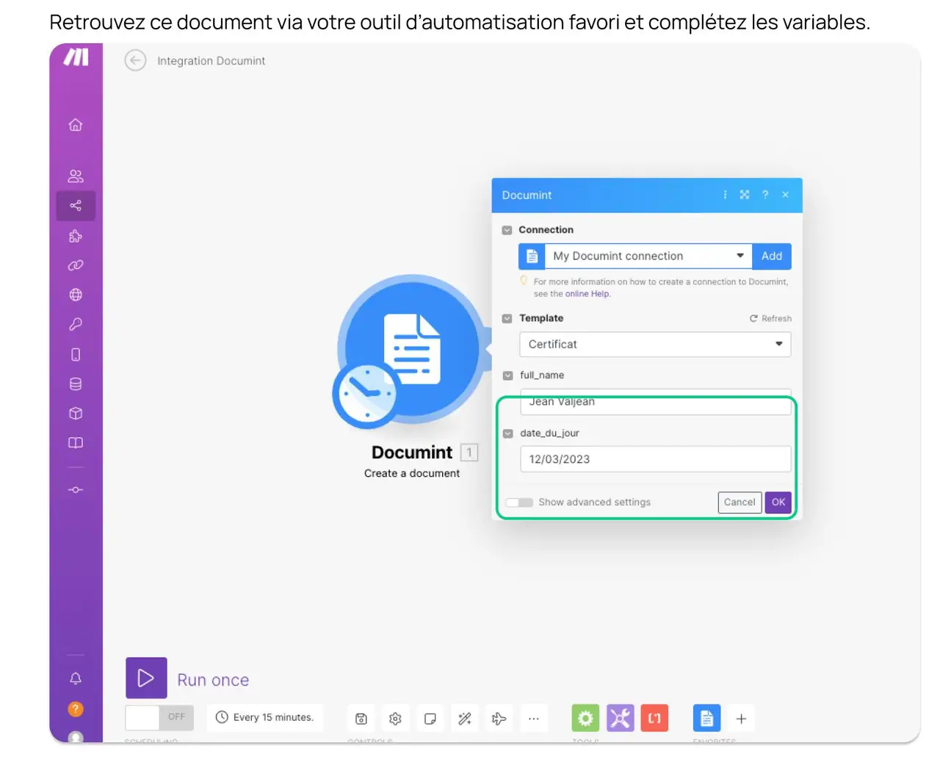
Task: Open the Certificat template dropdown
Action: click(x=655, y=344)
